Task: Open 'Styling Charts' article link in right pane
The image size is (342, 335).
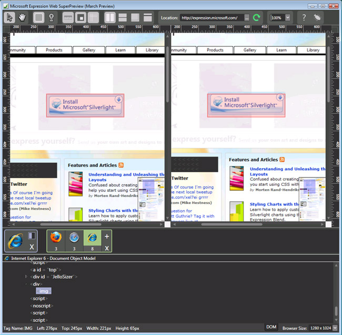Action: [x=274, y=204]
